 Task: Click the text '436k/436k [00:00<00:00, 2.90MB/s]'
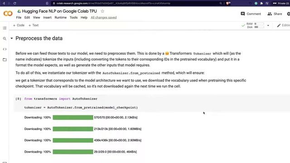(118, 140)
